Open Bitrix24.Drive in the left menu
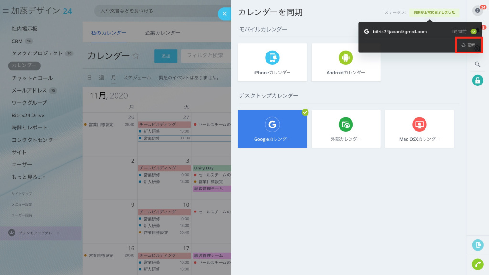Screen dimensions: 489x275 pyautogui.click(x=28, y=116)
